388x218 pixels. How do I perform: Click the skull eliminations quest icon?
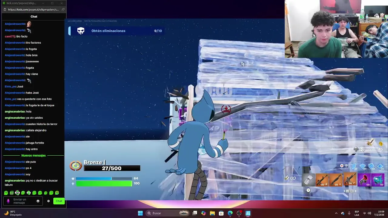[81, 31]
